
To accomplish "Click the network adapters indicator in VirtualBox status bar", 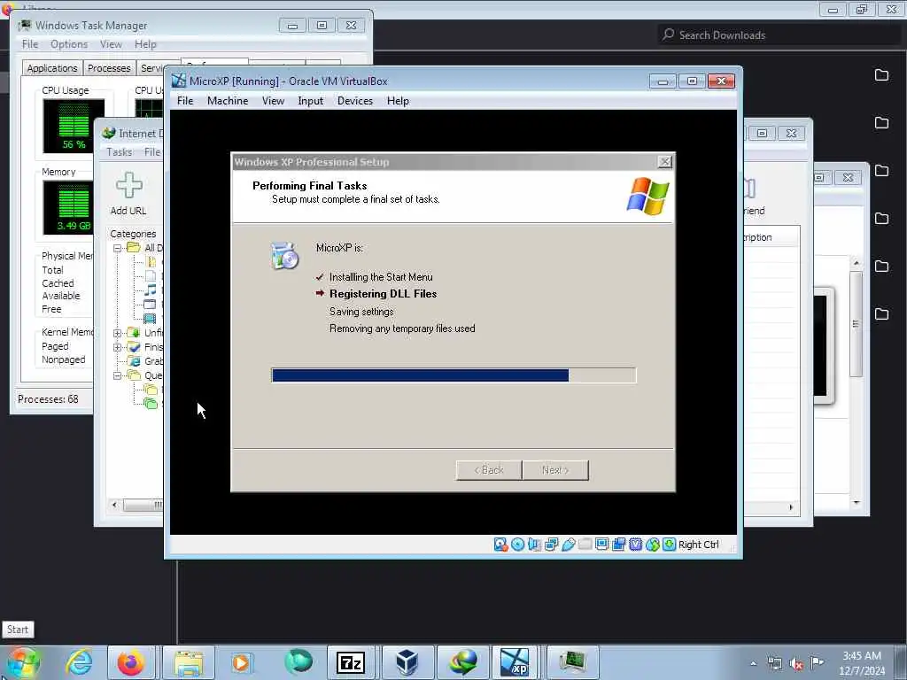I will pyautogui.click(x=551, y=545).
